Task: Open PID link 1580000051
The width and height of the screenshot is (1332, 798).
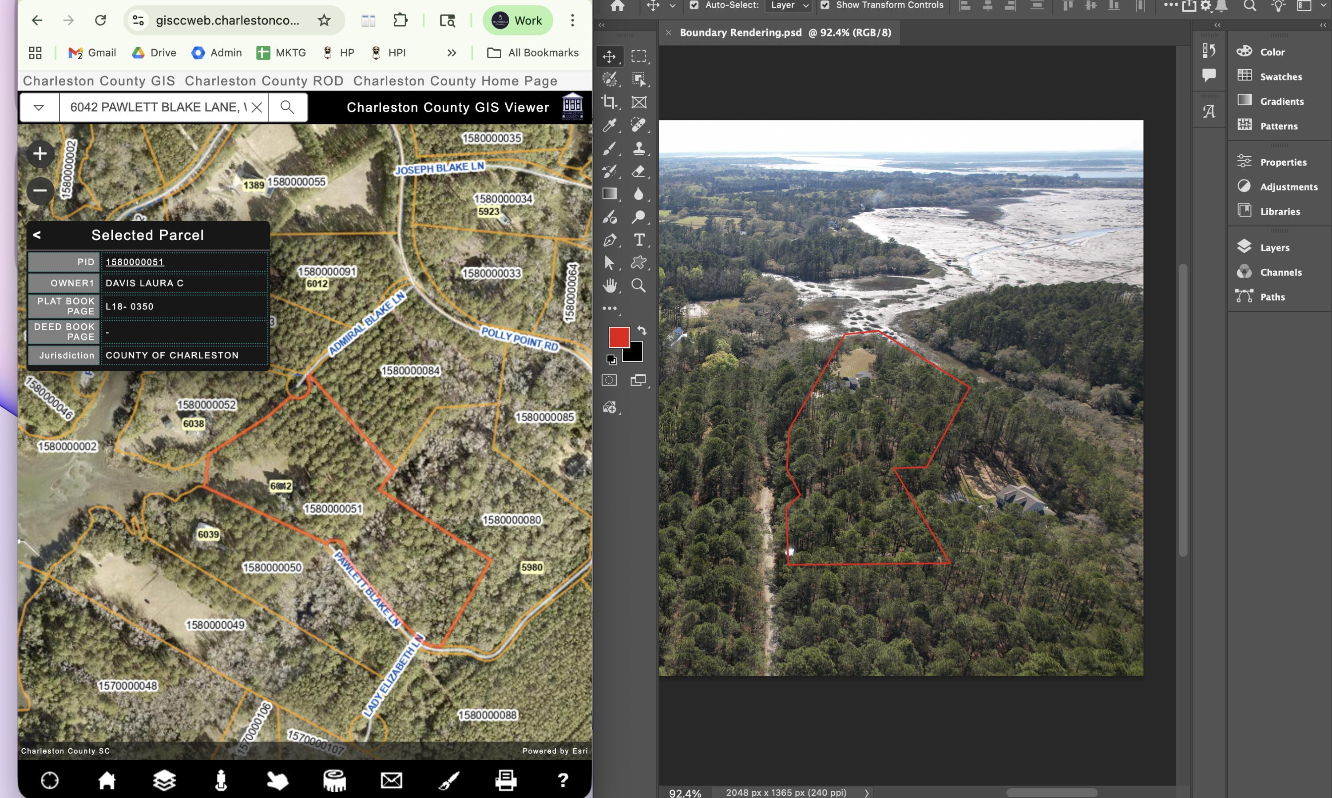Action: coord(135,262)
